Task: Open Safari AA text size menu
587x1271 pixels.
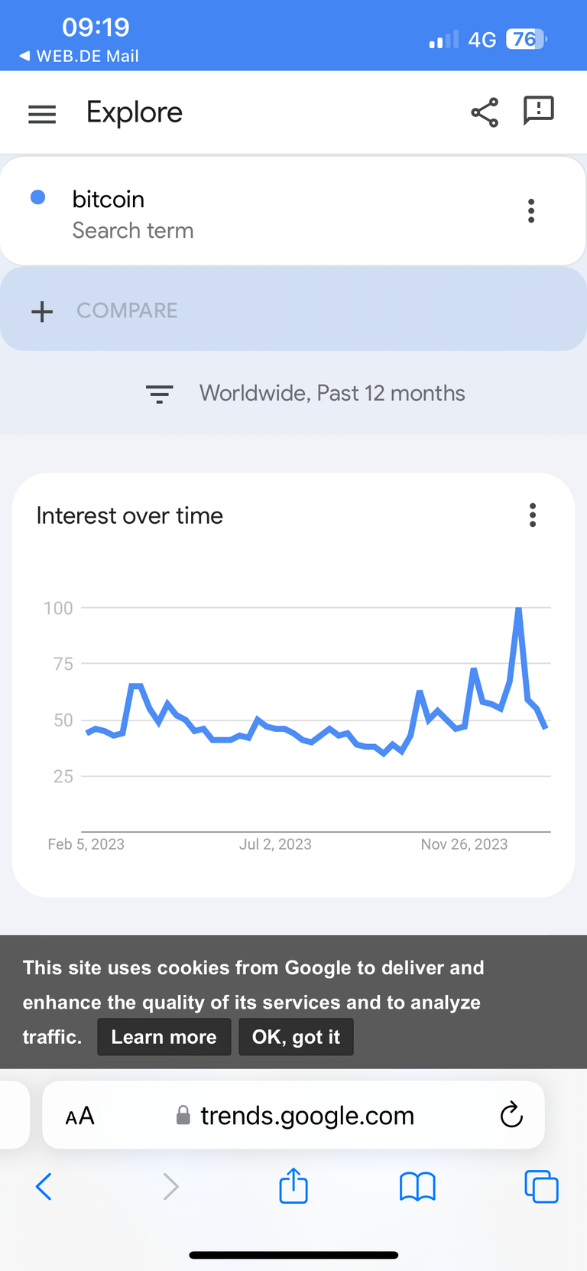Action: (79, 1117)
